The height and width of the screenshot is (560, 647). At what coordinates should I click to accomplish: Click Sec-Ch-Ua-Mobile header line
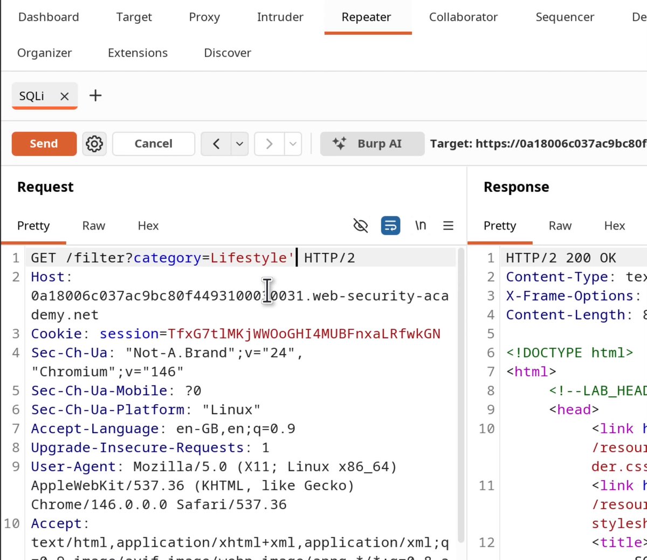click(116, 391)
